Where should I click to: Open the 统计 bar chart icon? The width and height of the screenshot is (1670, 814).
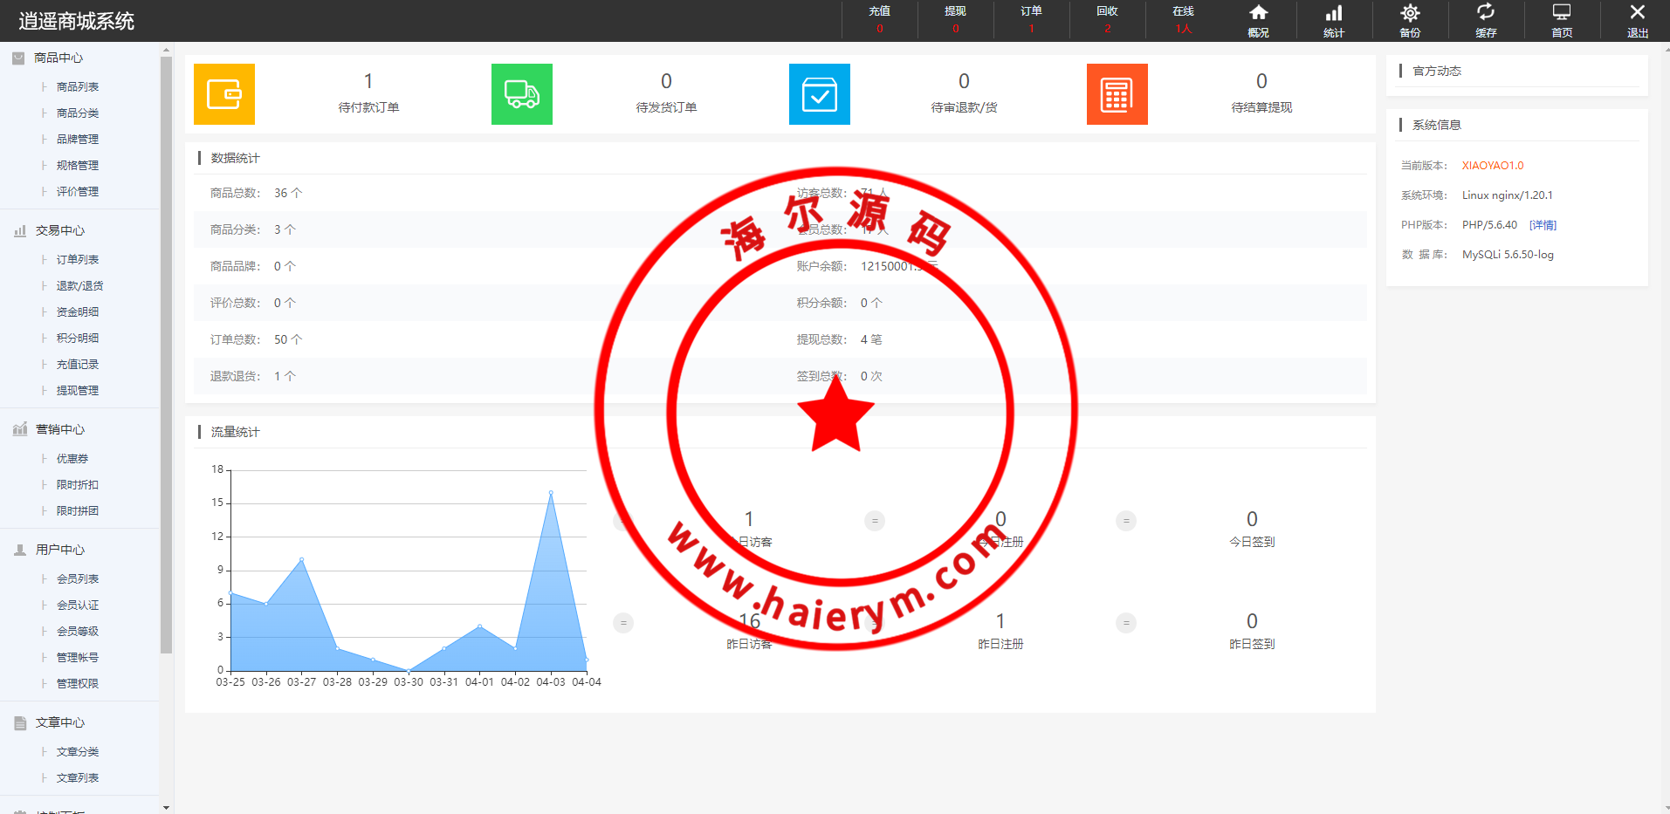click(1334, 20)
